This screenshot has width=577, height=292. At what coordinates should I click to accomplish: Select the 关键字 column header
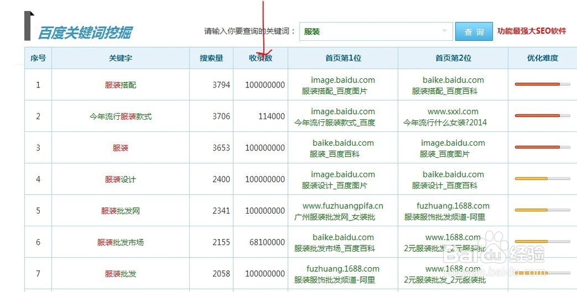point(121,58)
